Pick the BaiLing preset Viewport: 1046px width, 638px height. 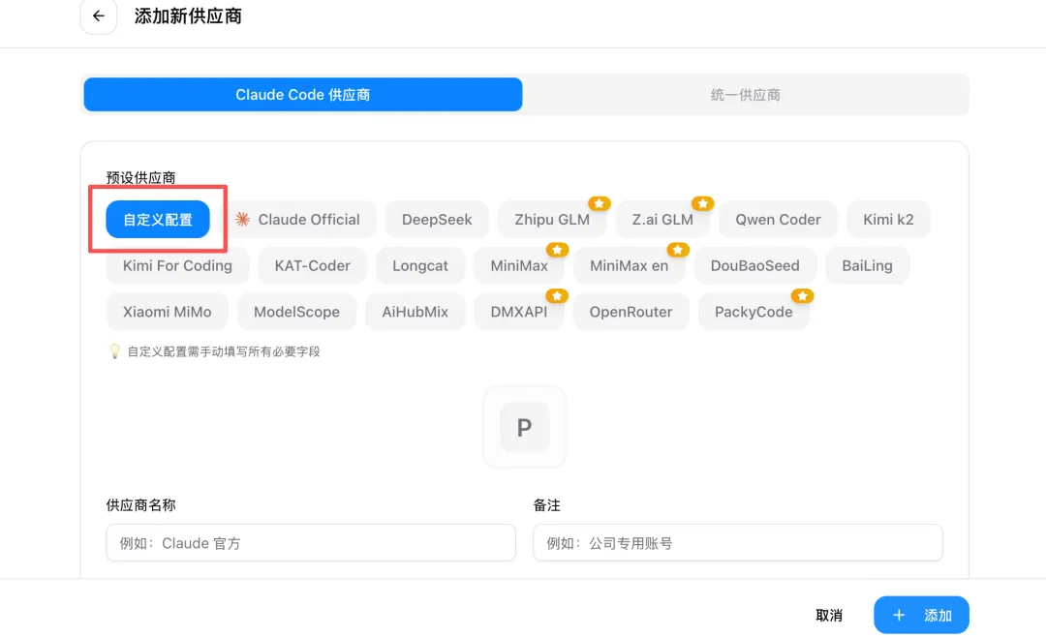(867, 265)
